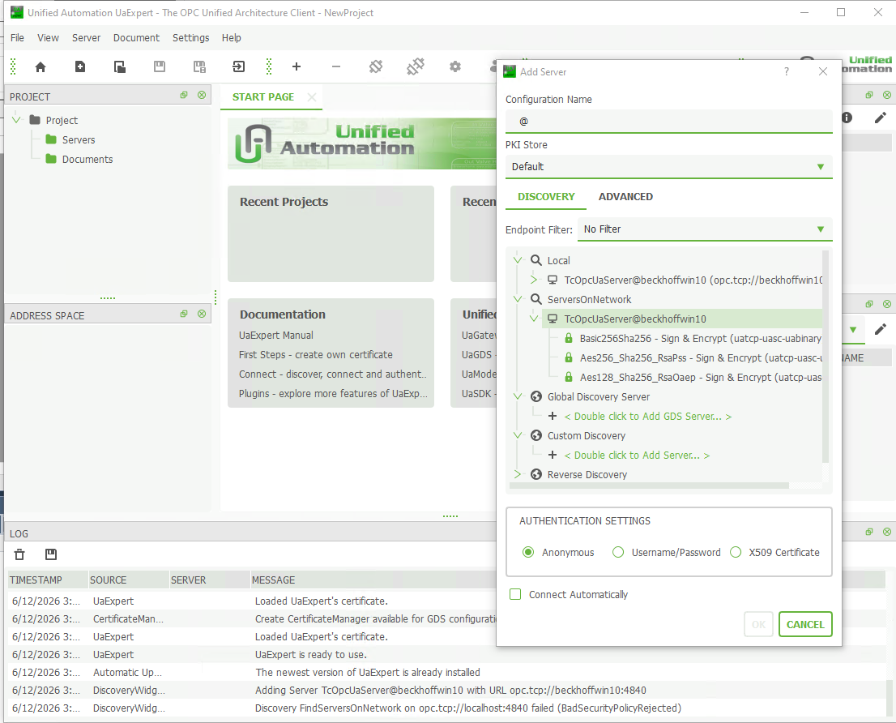Open the Help menu
Image resolution: width=896 pixels, height=723 pixels.
[232, 38]
